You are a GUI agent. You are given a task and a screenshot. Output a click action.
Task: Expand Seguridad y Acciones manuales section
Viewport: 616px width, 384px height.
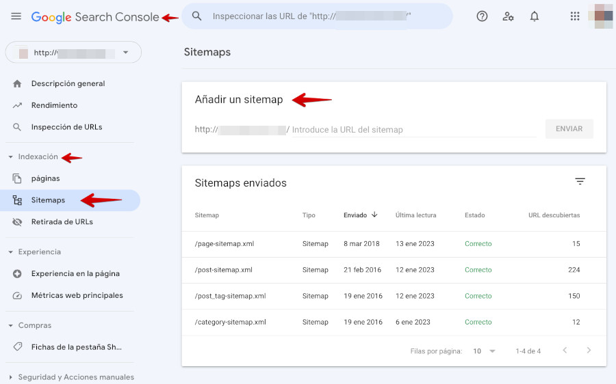pos(10,377)
